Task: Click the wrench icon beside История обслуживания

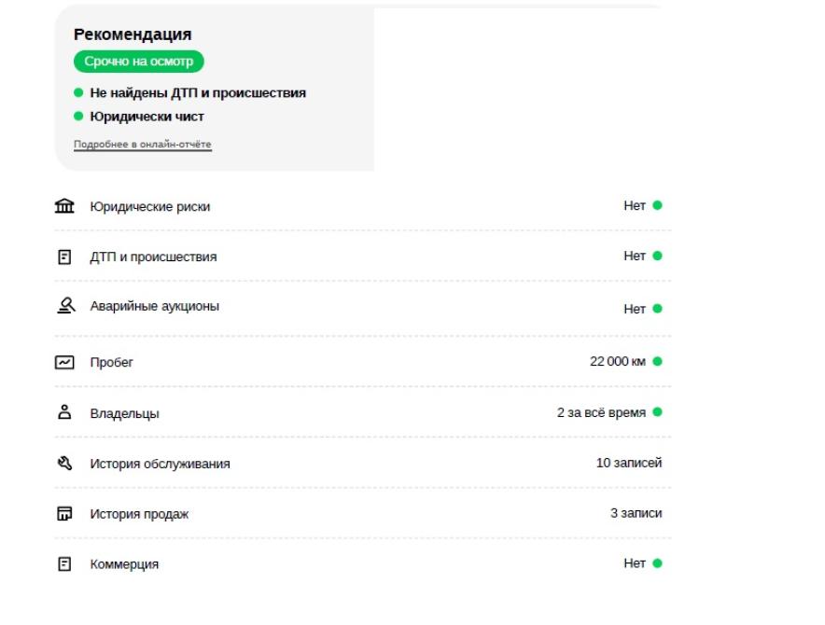Action: [64, 463]
